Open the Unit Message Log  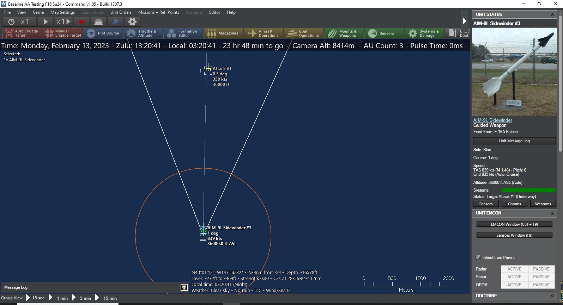[x=514, y=141]
